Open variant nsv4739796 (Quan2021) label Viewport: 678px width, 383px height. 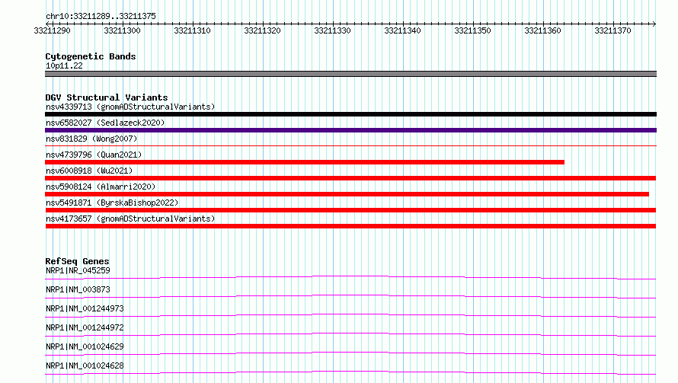[94, 155]
